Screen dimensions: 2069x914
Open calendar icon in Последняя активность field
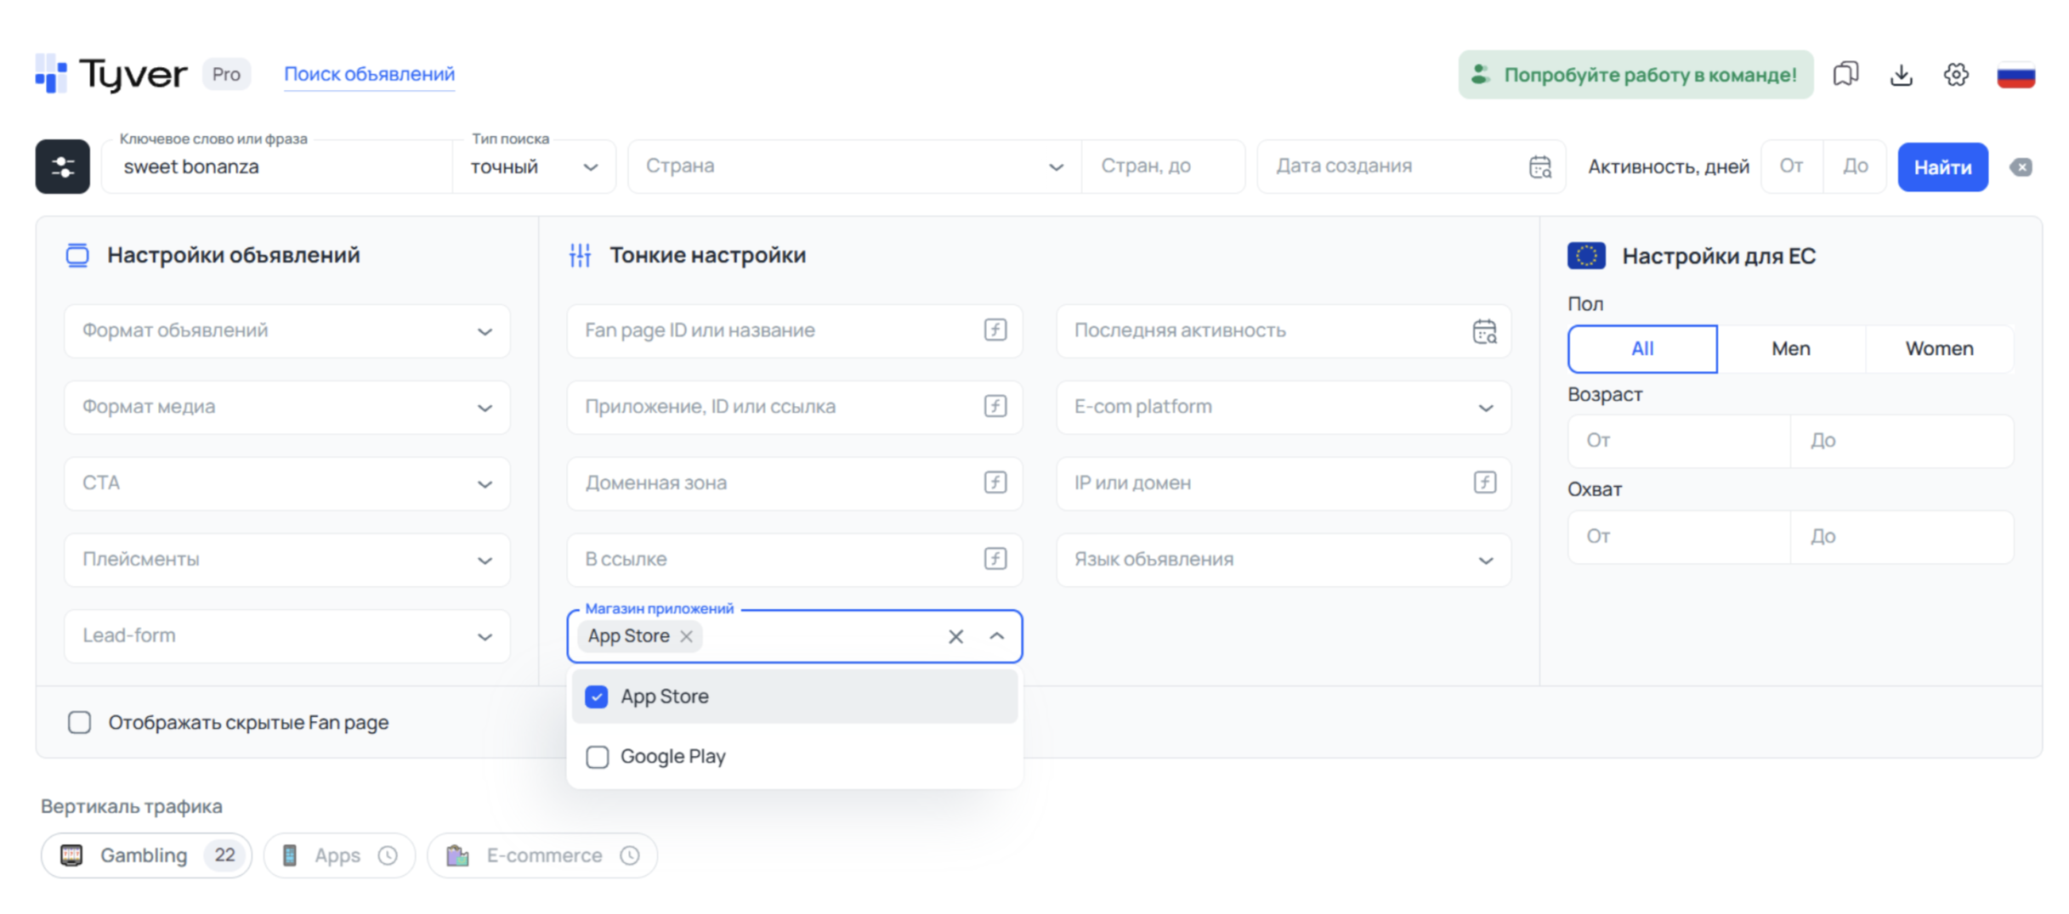coord(1484,331)
